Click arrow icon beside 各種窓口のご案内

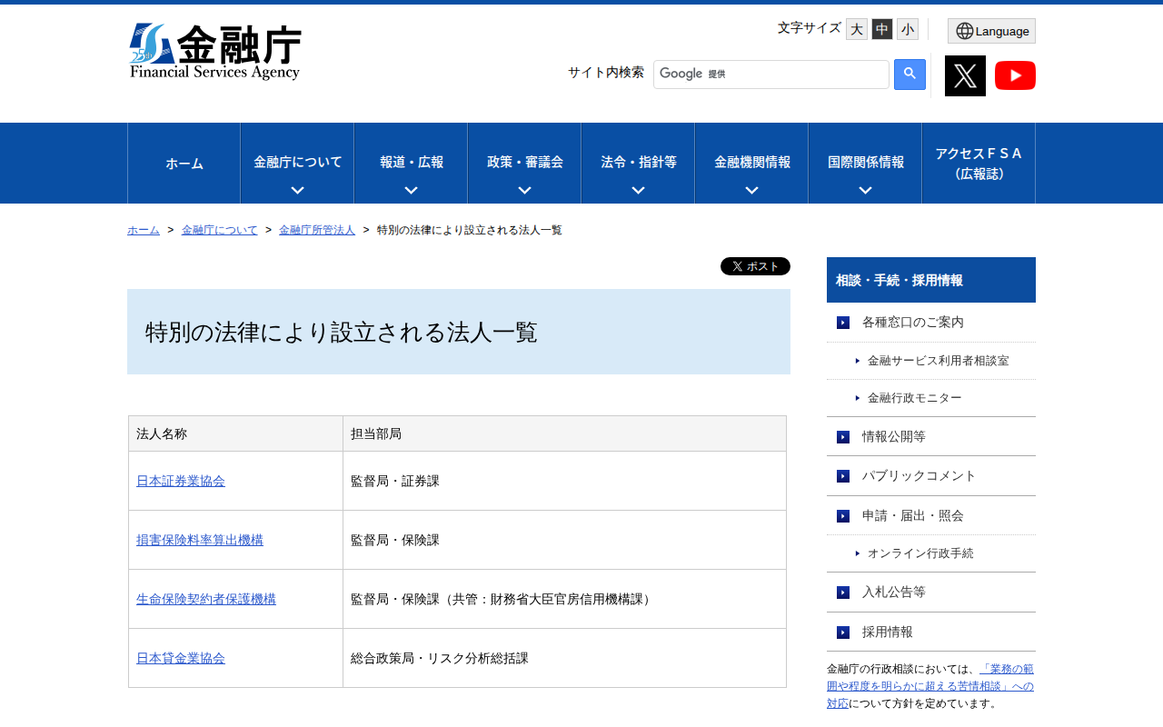click(843, 323)
